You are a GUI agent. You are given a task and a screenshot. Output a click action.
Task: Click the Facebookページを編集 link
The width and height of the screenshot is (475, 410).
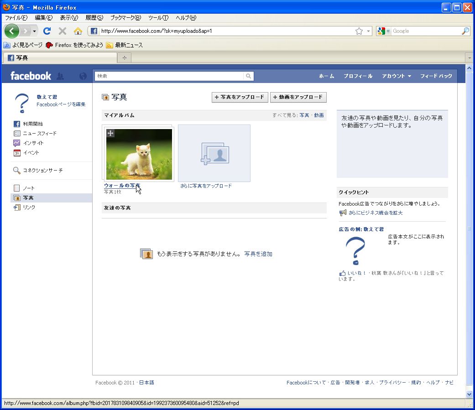61,104
